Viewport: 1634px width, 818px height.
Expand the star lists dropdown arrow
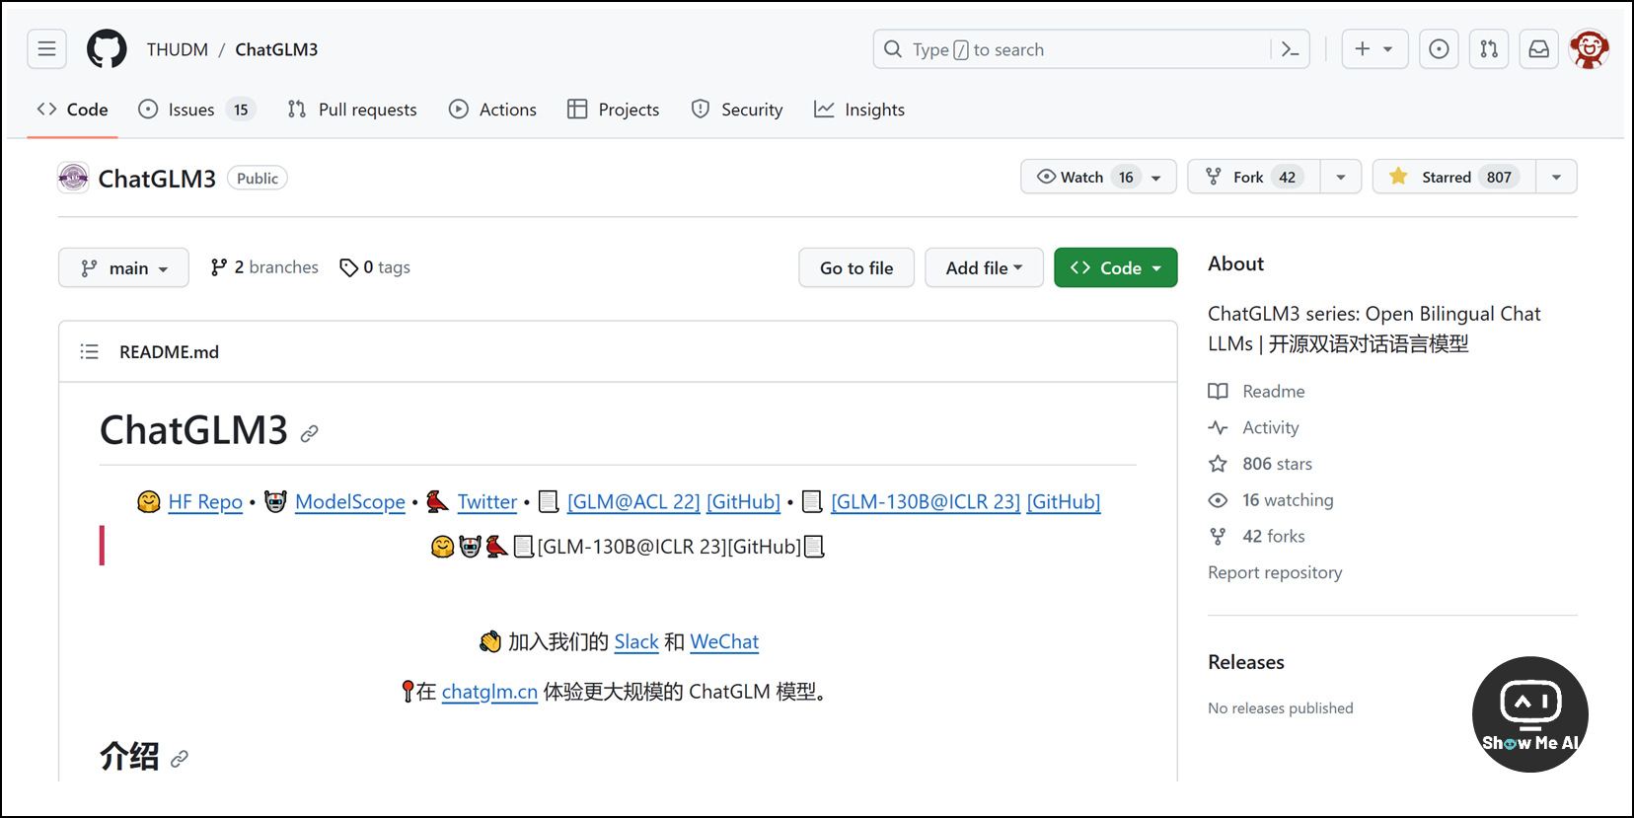[1556, 177]
